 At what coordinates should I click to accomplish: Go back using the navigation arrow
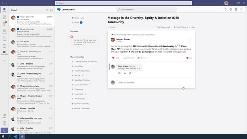[3, 3]
